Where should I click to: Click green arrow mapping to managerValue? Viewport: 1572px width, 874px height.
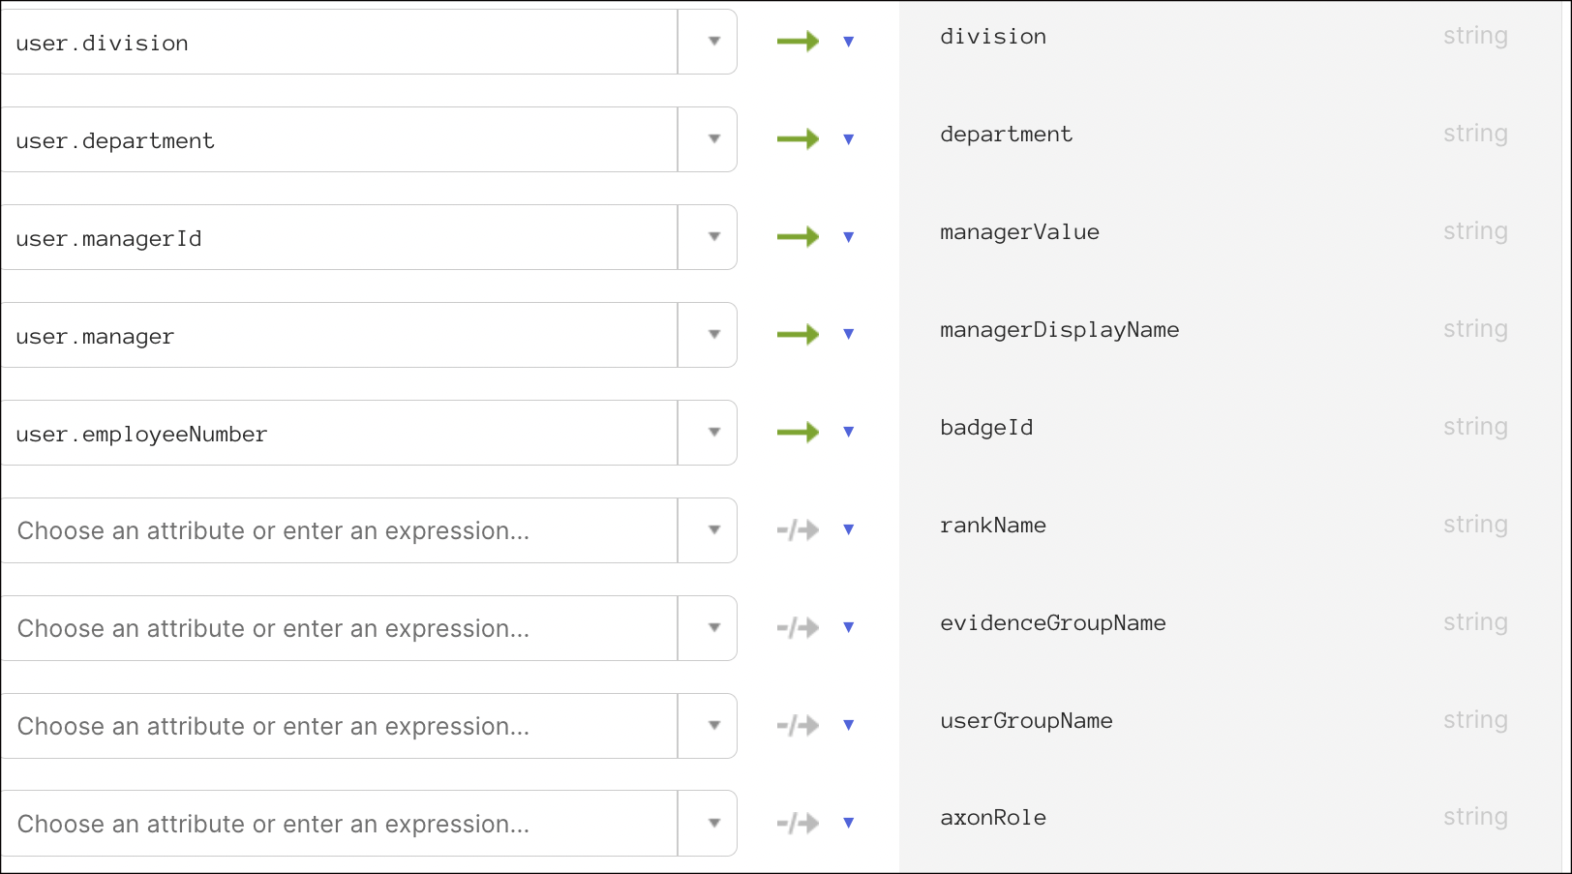click(798, 237)
